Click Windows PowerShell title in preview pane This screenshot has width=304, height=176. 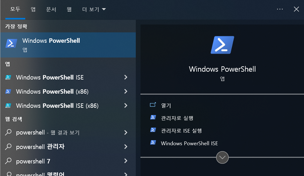coord(222,69)
